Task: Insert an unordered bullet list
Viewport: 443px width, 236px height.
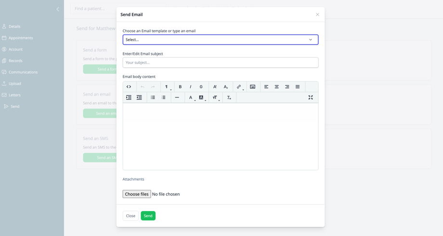Action: (153, 98)
